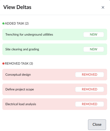Click the View Deltas dialog title

click(x=17, y=7)
